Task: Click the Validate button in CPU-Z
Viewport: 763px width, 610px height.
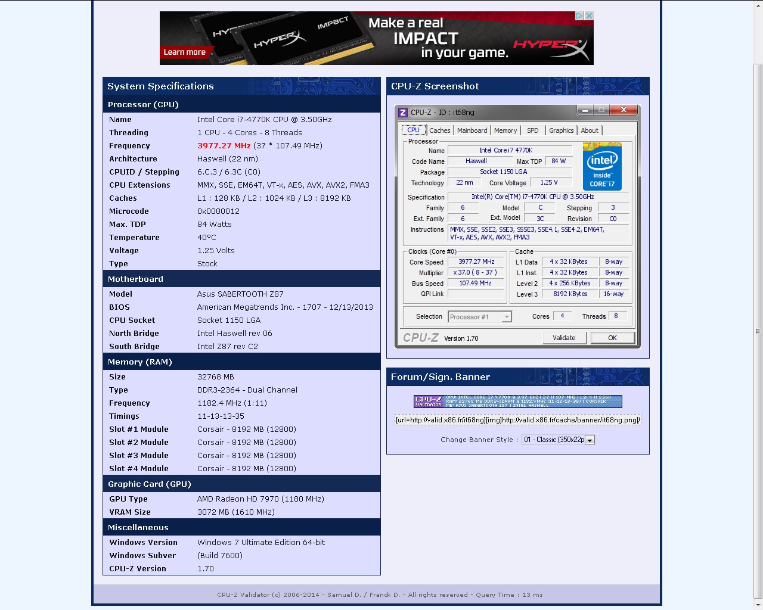Action: (564, 338)
